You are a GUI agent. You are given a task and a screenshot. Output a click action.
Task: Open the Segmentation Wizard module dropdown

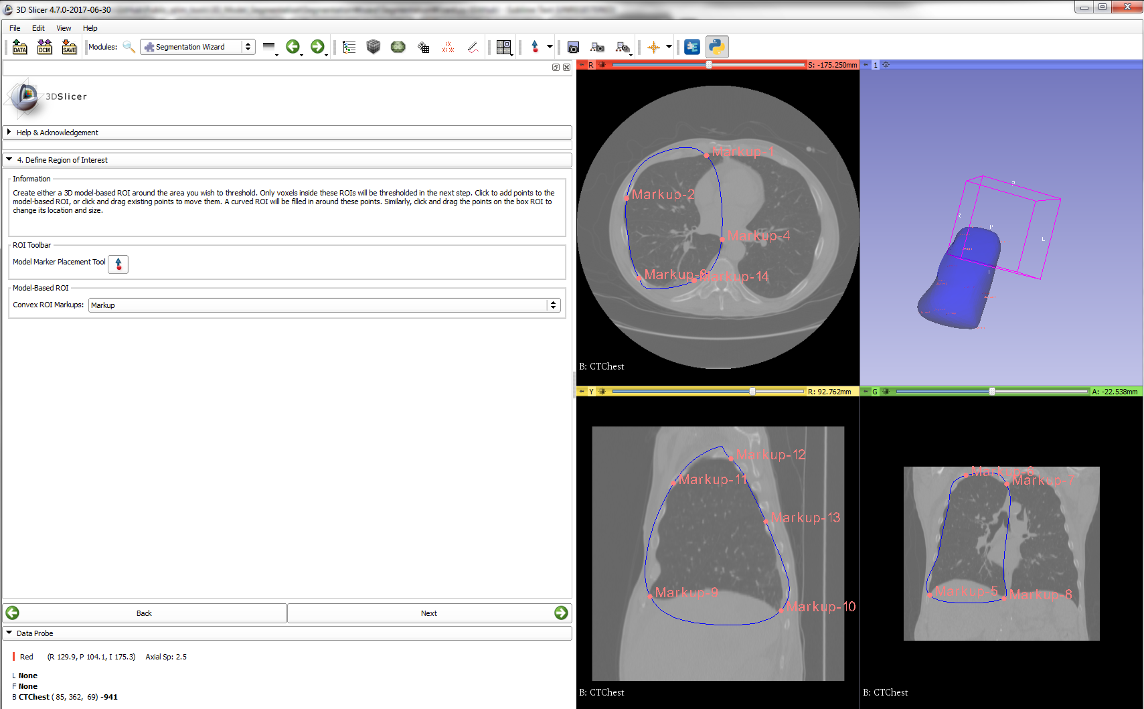pyautogui.click(x=197, y=47)
